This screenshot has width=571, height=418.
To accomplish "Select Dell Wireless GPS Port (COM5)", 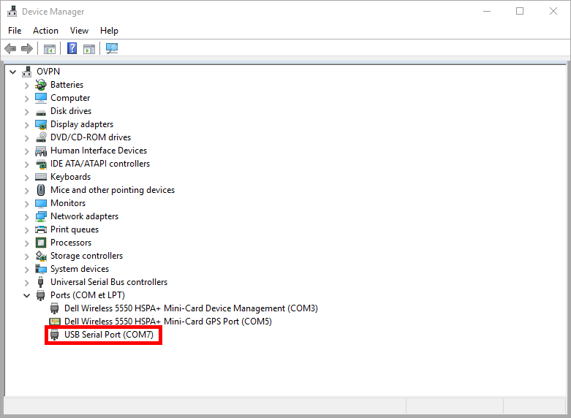I will coord(167,322).
